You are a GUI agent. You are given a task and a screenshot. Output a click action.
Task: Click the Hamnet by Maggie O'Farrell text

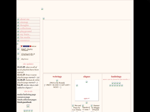[x=96, y=108]
